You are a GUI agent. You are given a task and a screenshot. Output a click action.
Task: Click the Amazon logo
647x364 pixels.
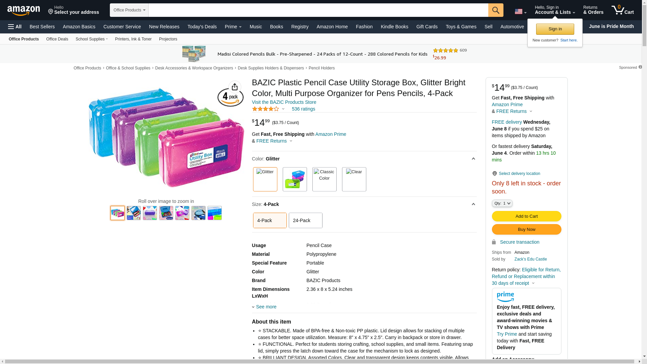tap(24, 10)
